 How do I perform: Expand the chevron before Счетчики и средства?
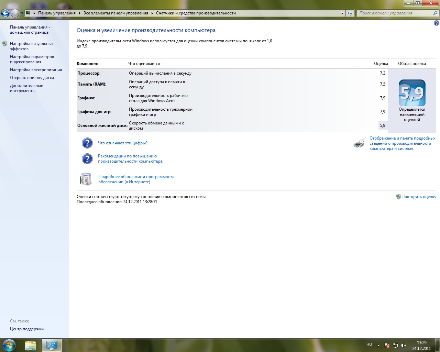coord(152,13)
